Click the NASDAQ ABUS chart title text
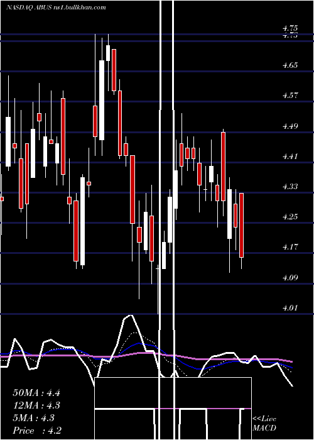The width and height of the screenshot is (314, 440). 56,8
